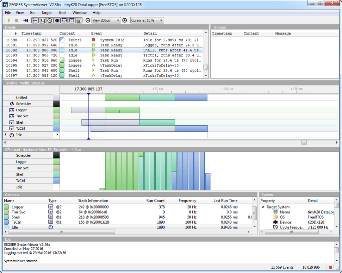The width and height of the screenshot is (342, 273).
Task: Open the Tool menu
Action: pyautogui.click(x=62, y=13)
